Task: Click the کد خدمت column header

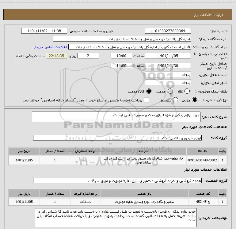Action: (x=203, y=194)
